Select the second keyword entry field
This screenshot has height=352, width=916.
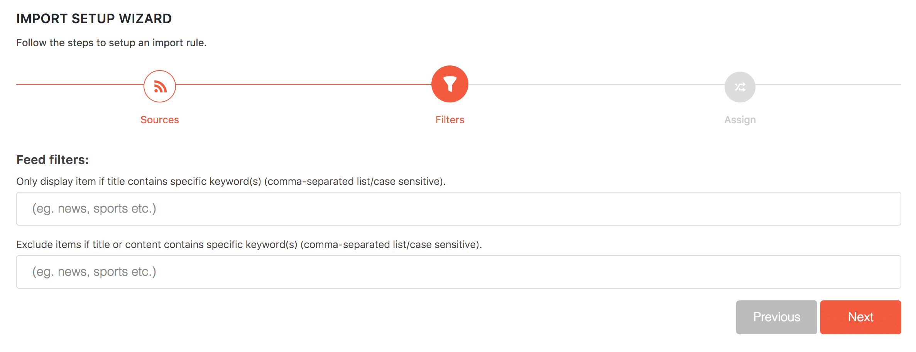(458, 272)
